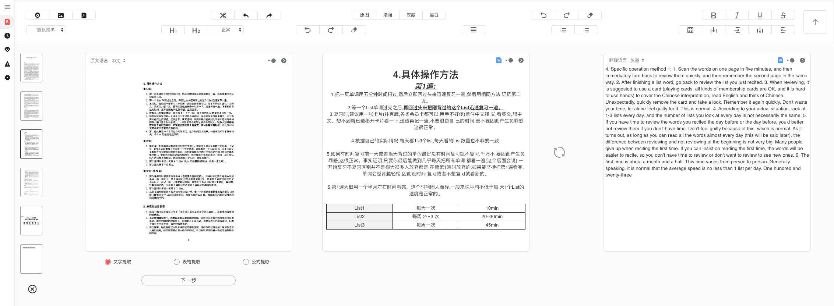This screenshot has height=306, width=834.
Task: Apply H1 heading style
Action: [x=173, y=30]
